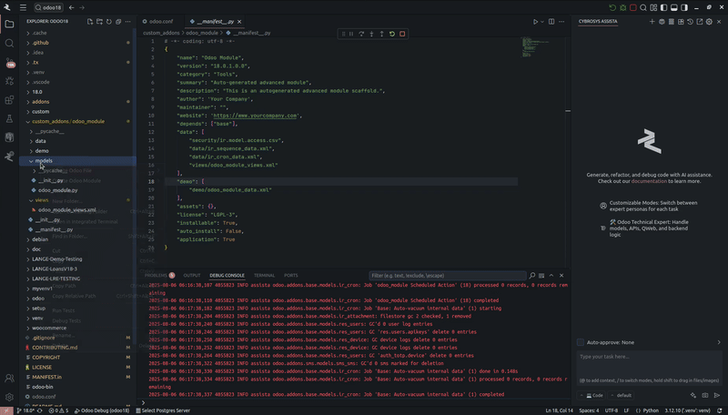Viewport: 728px width, 415px height.
Task: Click Odoo Debug (odoo18) in status bar
Action: 102,410
